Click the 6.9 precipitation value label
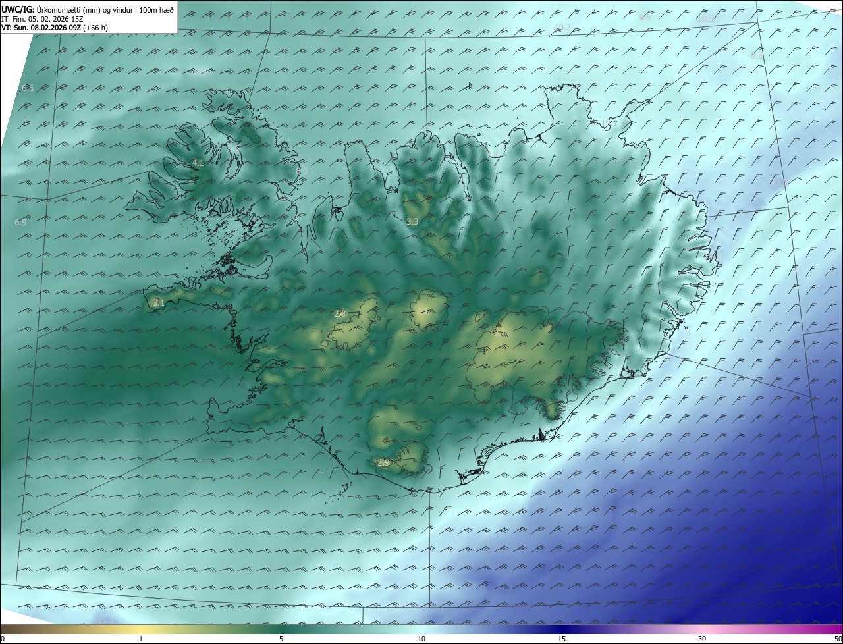This screenshot has width=843, height=644. click(x=20, y=223)
